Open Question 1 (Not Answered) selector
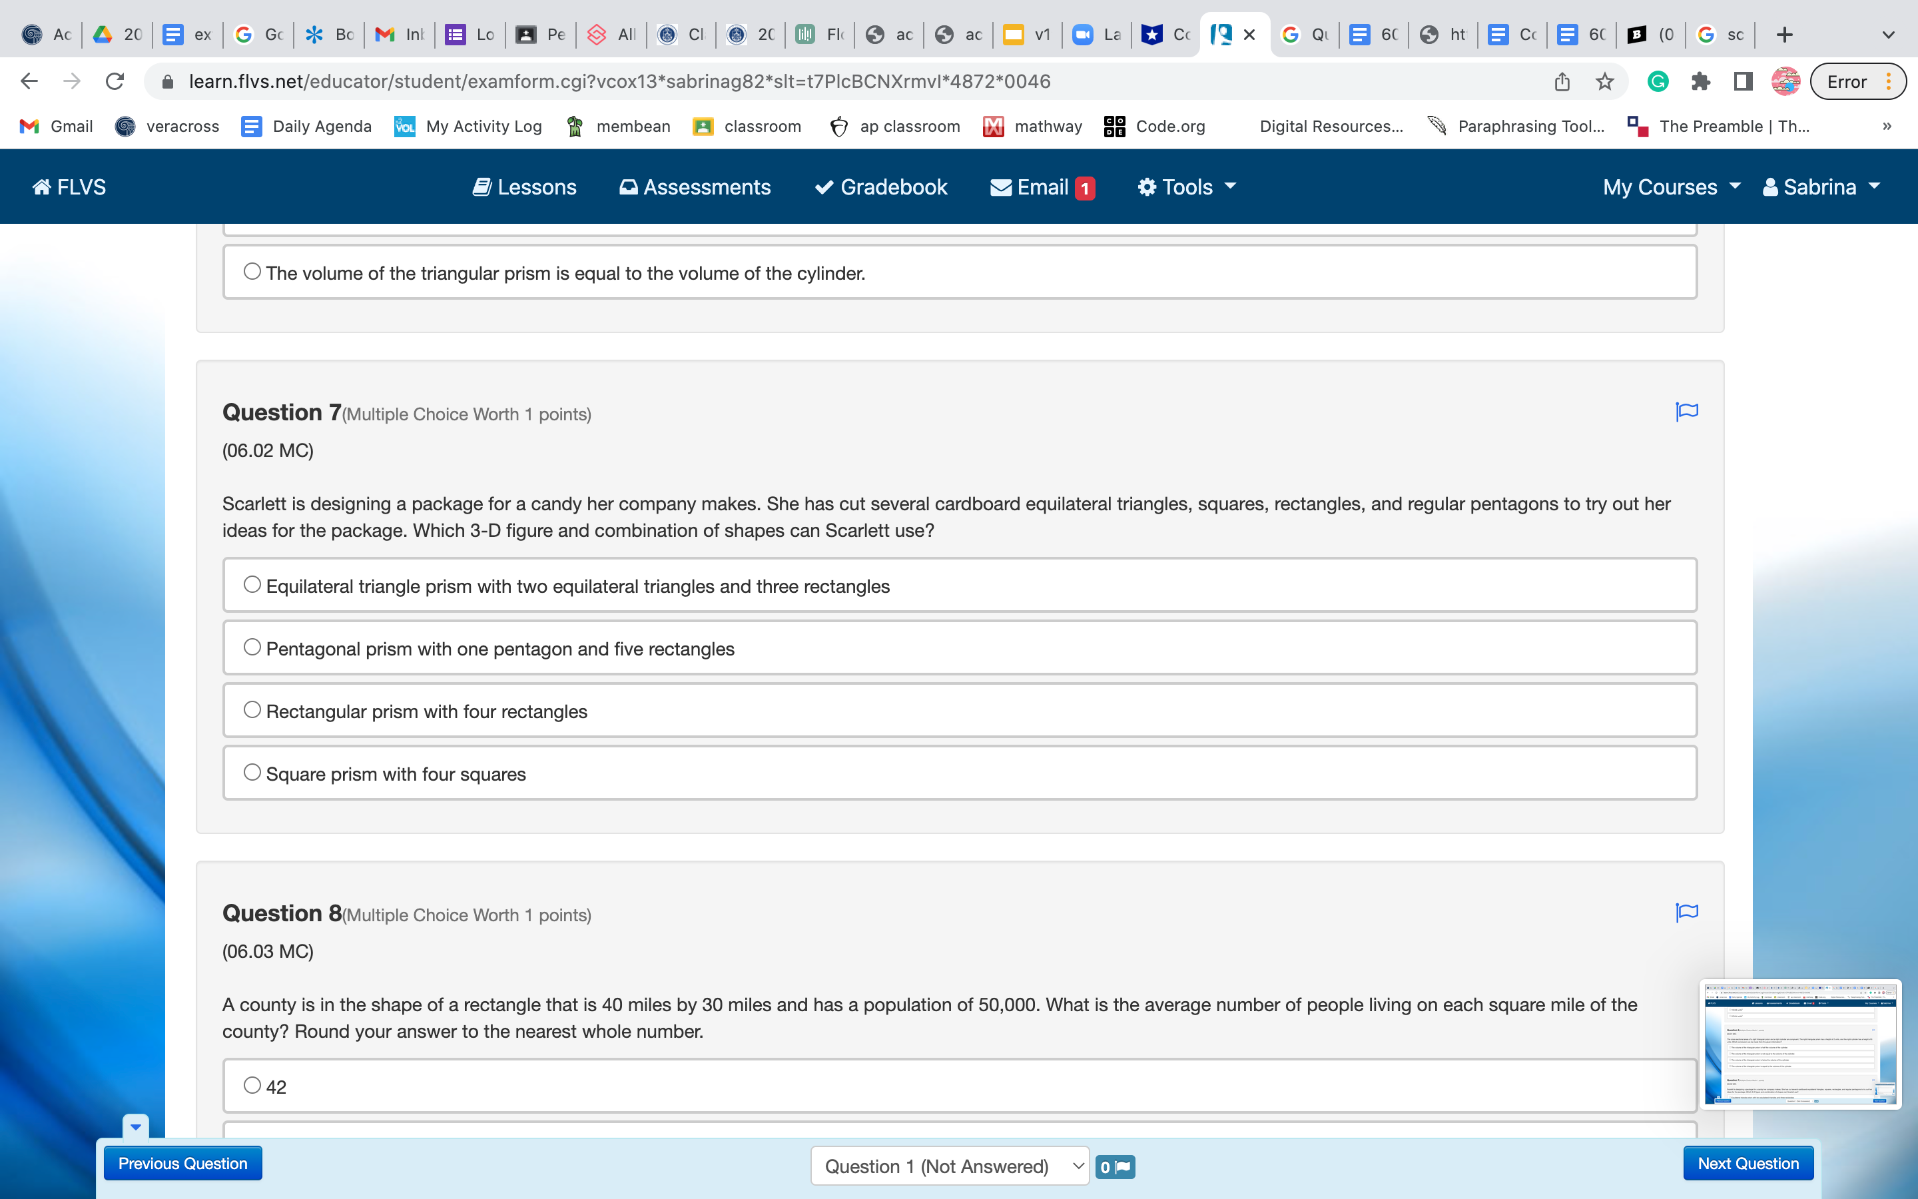The image size is (1918, 1199). (950, 1166)
